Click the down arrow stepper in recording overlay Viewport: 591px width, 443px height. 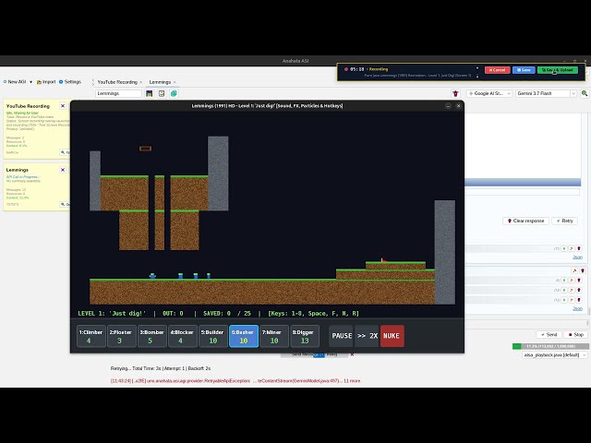click(x=477, y=77)
